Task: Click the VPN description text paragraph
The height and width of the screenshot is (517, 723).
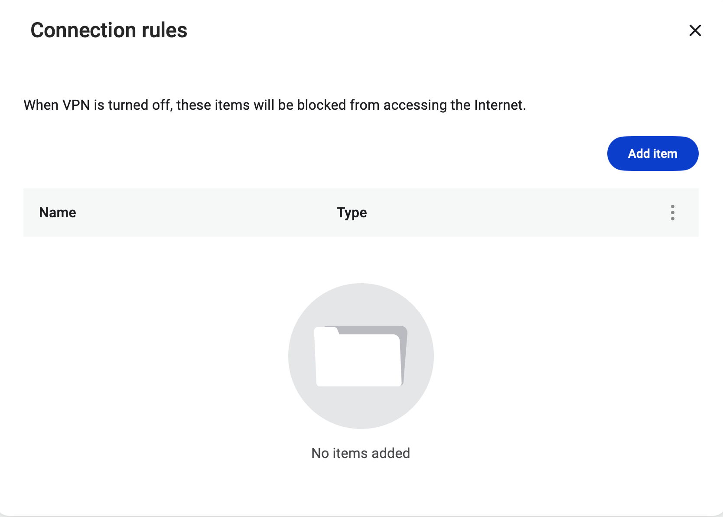Action: (x=275, y=105)
